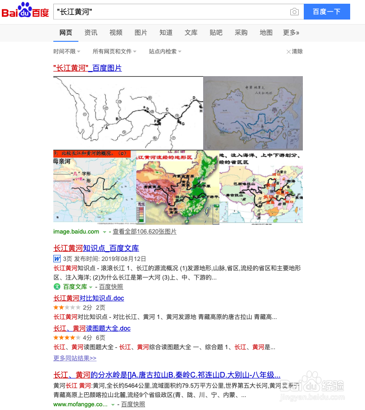Click the 4分 6页 rating text
Screen dimensions: 365x410
tap(94, 338)
